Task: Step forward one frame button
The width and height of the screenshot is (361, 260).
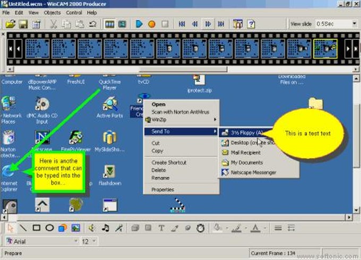Action: [208, 24]
